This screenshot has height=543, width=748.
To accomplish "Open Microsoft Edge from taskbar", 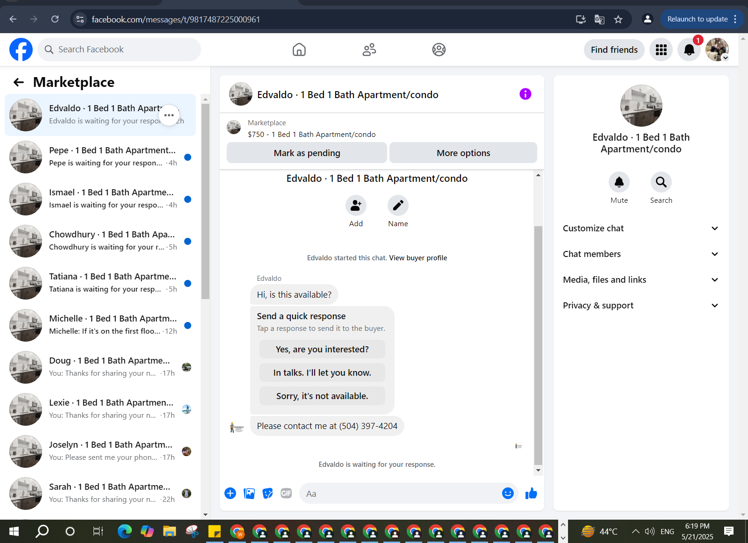I will [x=124, y=531].
